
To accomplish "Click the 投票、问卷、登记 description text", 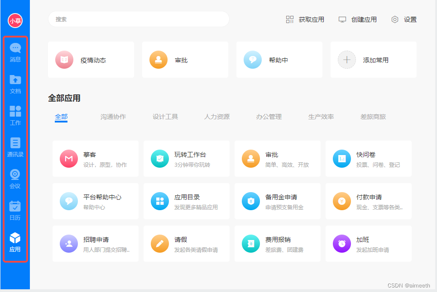I will (378, 165).
